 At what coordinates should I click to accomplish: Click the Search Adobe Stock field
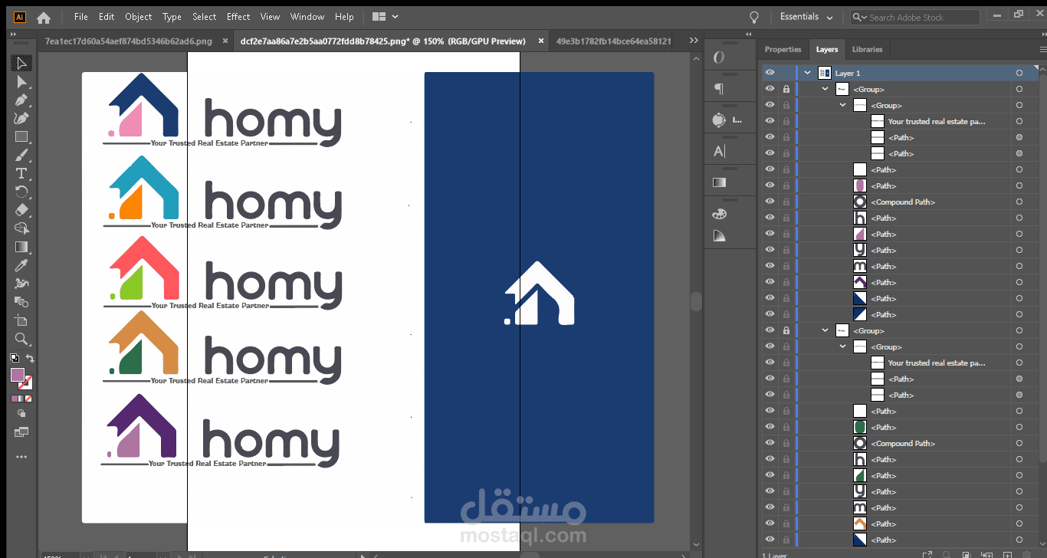point(915,17)
